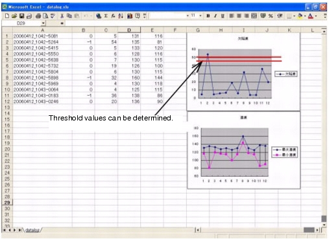
Task: Select row 29 header
Action: click(x=7, y=203)
